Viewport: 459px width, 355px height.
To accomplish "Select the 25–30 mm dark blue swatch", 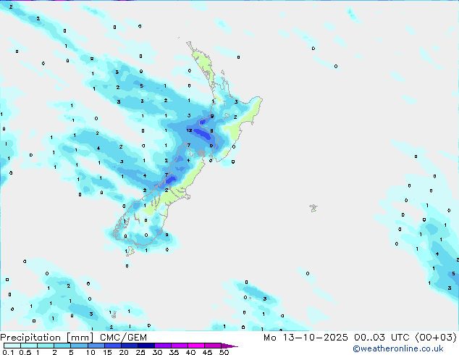I will tap(146, 346).
